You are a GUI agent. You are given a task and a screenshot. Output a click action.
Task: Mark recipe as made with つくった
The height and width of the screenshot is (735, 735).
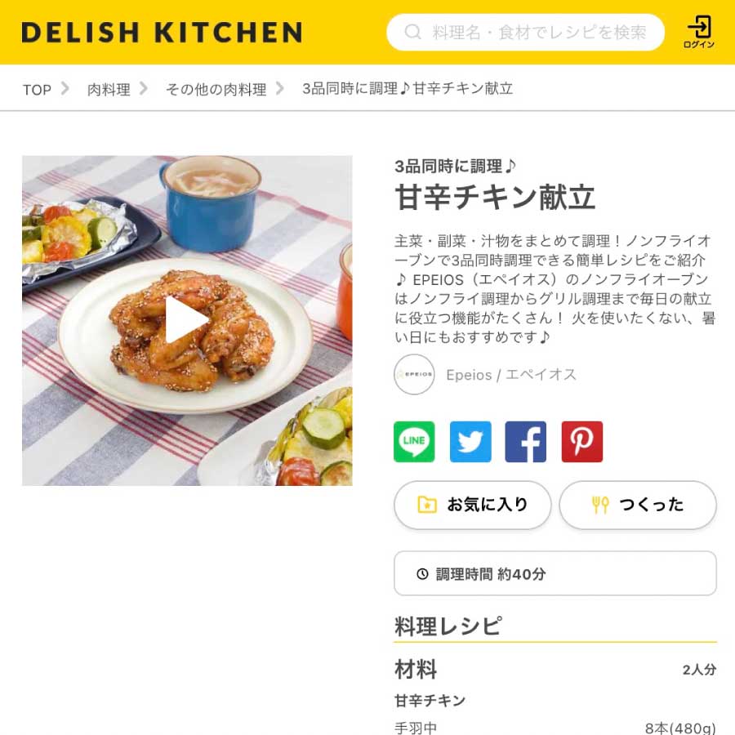tap(638, 505)
